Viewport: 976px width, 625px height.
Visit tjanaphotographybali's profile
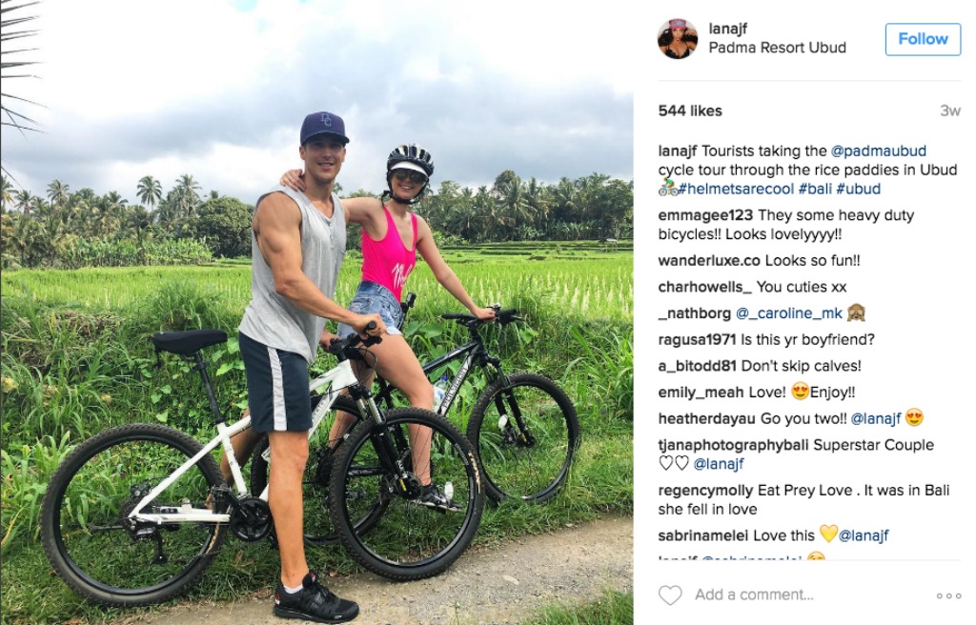coord(733,446)
